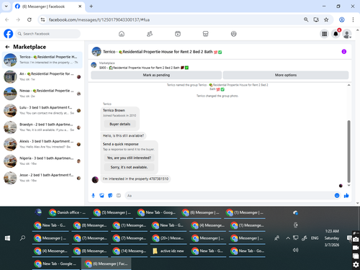
Task: Open the emoji picker in message box
Action: 337,196
